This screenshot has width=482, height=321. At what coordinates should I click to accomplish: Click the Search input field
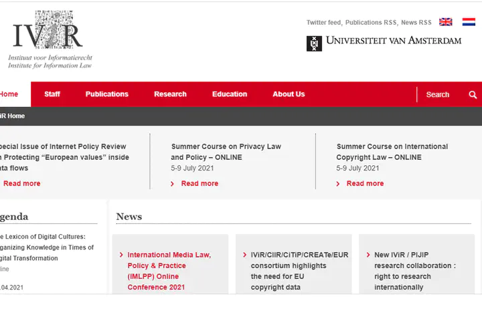coord(440,94)
